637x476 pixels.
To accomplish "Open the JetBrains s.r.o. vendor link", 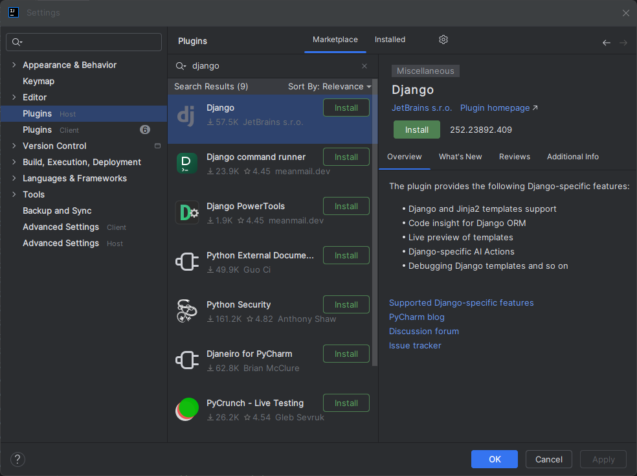I will (421, 108).
